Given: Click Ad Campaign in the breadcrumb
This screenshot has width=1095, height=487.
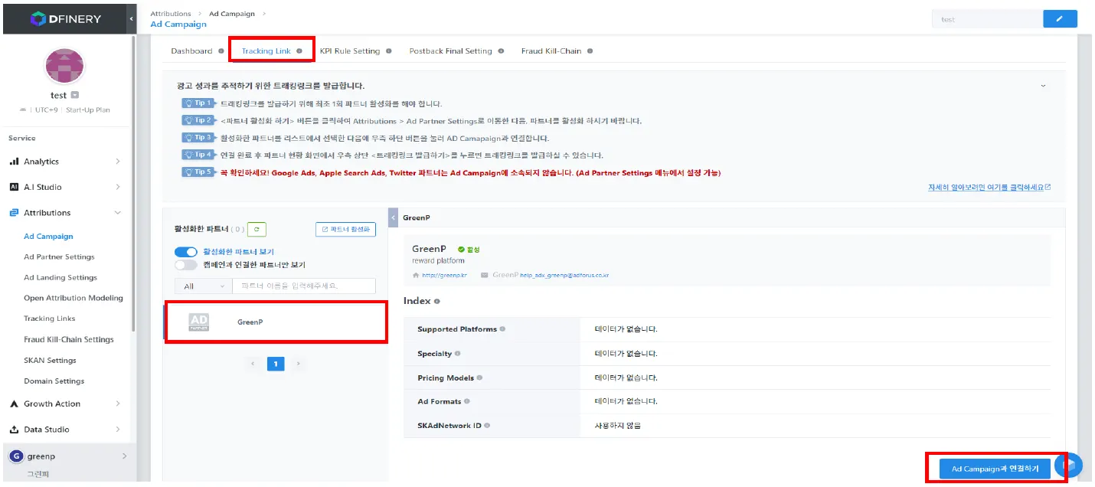Looking at the screenshot, I should [x=232, y=14].
